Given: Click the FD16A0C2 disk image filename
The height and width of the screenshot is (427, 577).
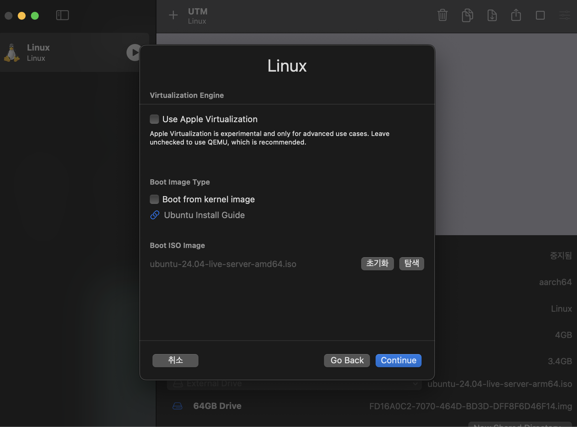Looking at the screenshot, I should tap(471, 406).
